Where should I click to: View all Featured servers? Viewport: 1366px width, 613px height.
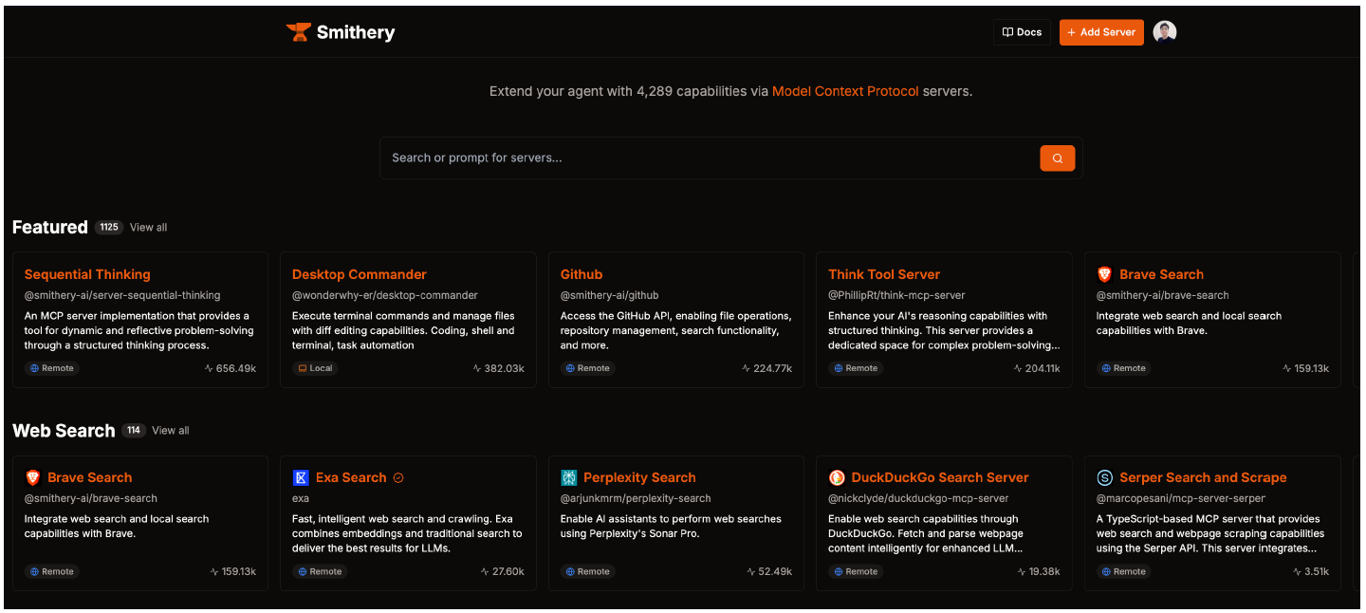pyautogui.click(x=148, y=227)
